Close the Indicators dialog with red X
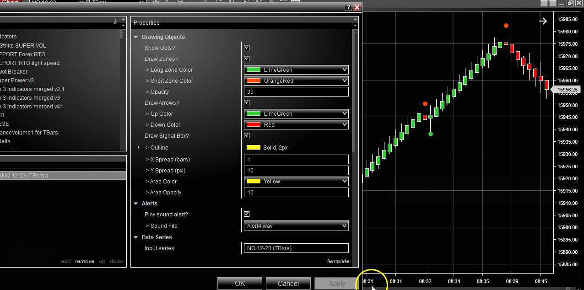The image size is (584, 290). coord(357,7)
